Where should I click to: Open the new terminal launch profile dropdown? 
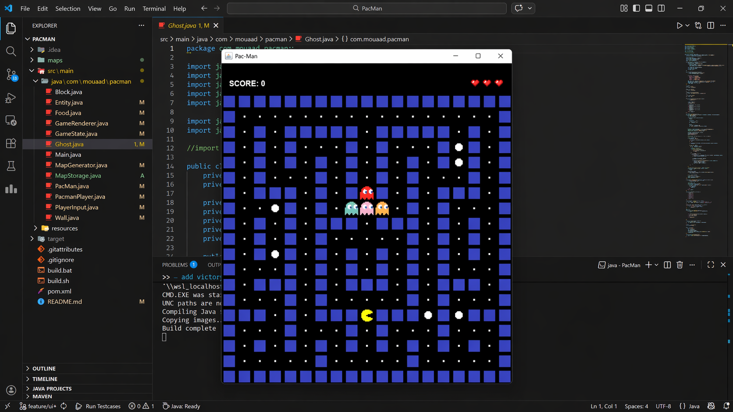[x=656, y=265]
